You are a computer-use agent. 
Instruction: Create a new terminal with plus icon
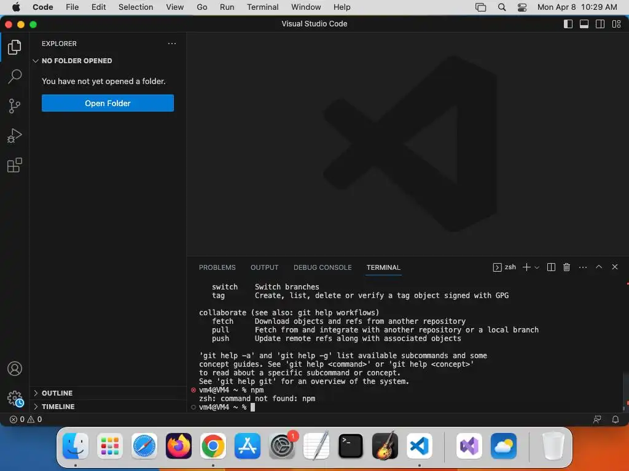coord(526,267)
